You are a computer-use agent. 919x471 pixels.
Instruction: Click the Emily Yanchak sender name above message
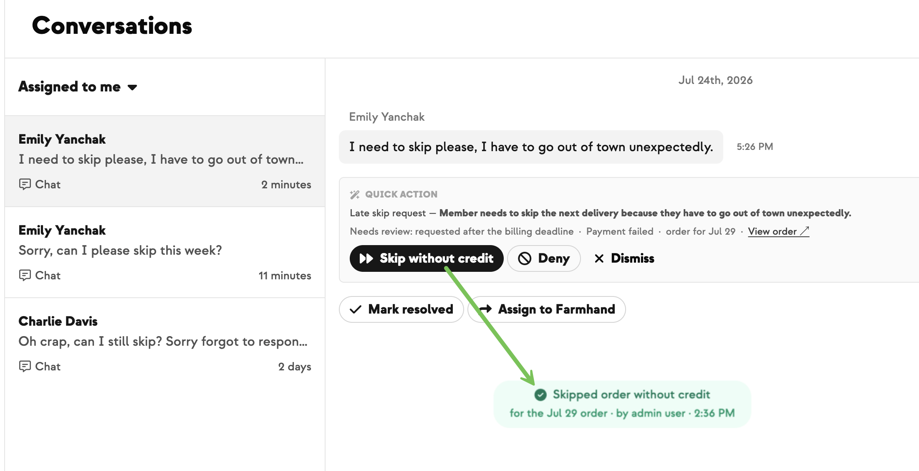coord(387,117)
